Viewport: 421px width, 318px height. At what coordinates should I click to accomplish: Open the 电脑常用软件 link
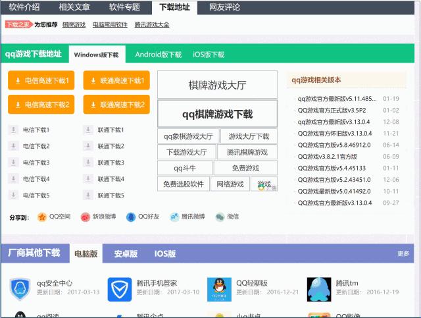click(x=110, y=25)
